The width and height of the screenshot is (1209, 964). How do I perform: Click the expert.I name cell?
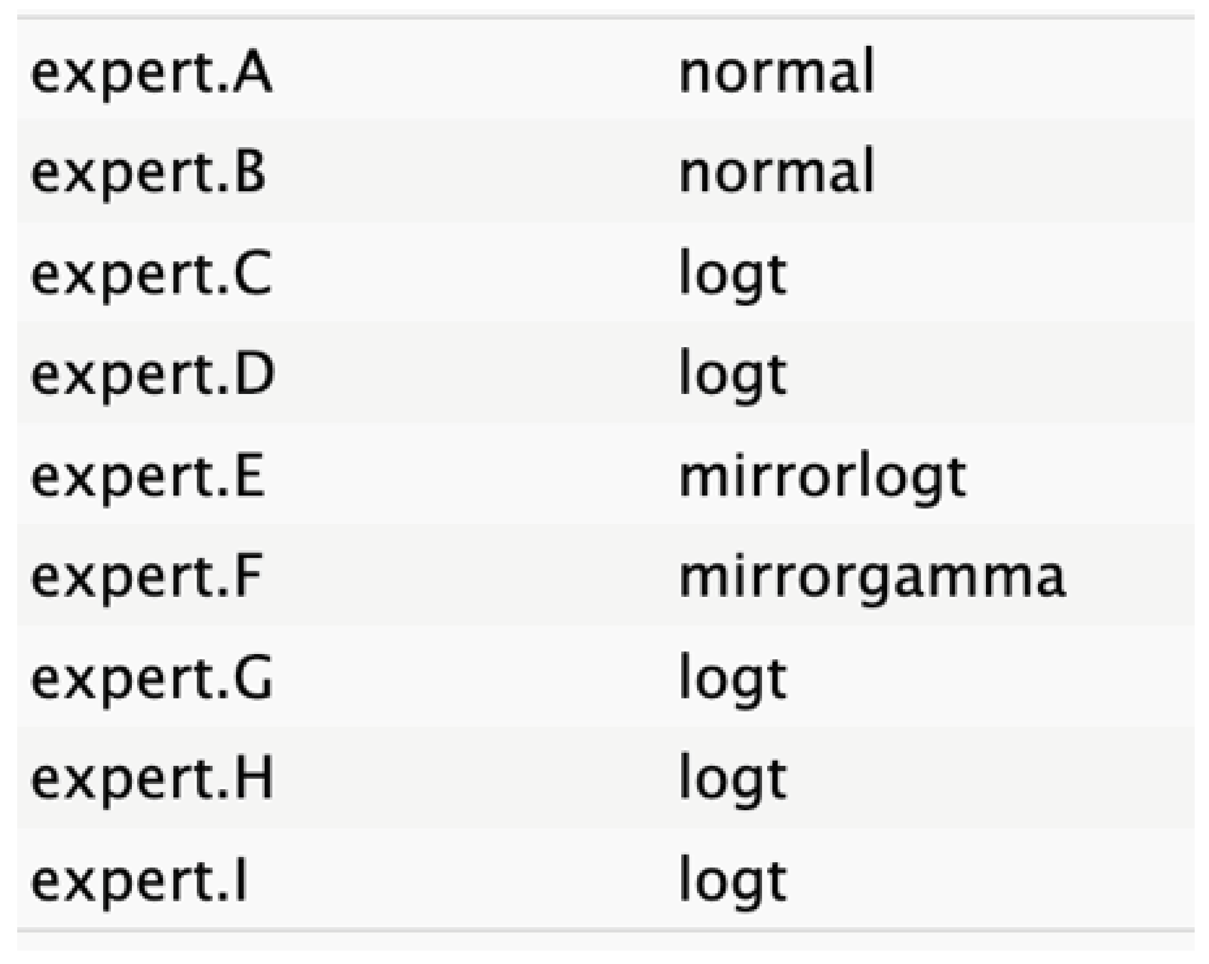(139, 881)
